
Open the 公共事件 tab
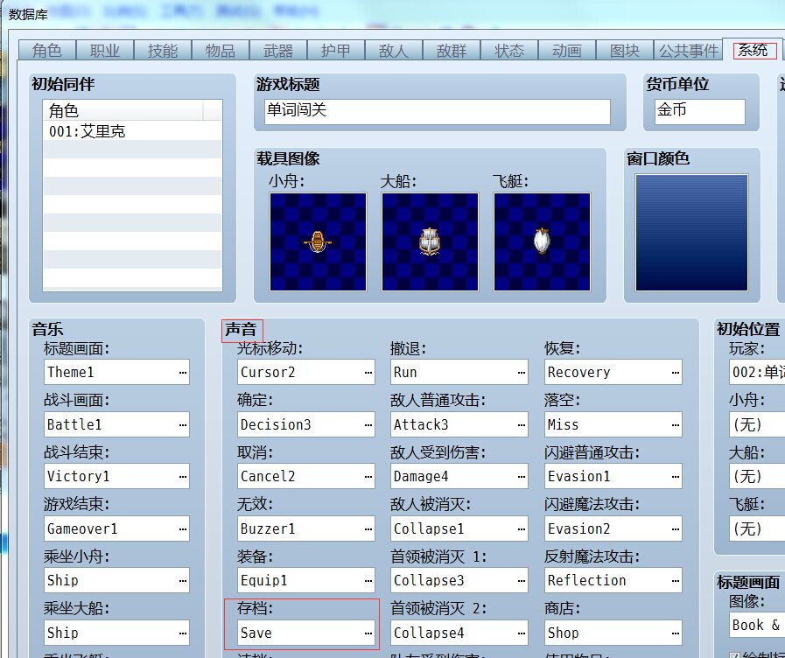point(689,51)
